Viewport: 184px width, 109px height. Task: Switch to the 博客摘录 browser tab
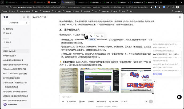click(53, 2)
